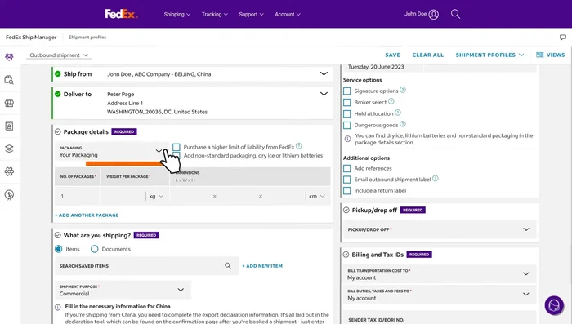Open the Support menu
This screenshot has width=572, height=324.
[x=251, y=14]
